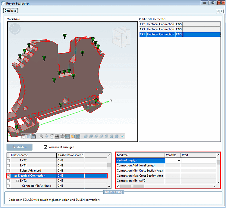Click the measure dimension icon
The height and width of the screenshot is (208, 226).
pyautogui.click(x=57, y=136)
